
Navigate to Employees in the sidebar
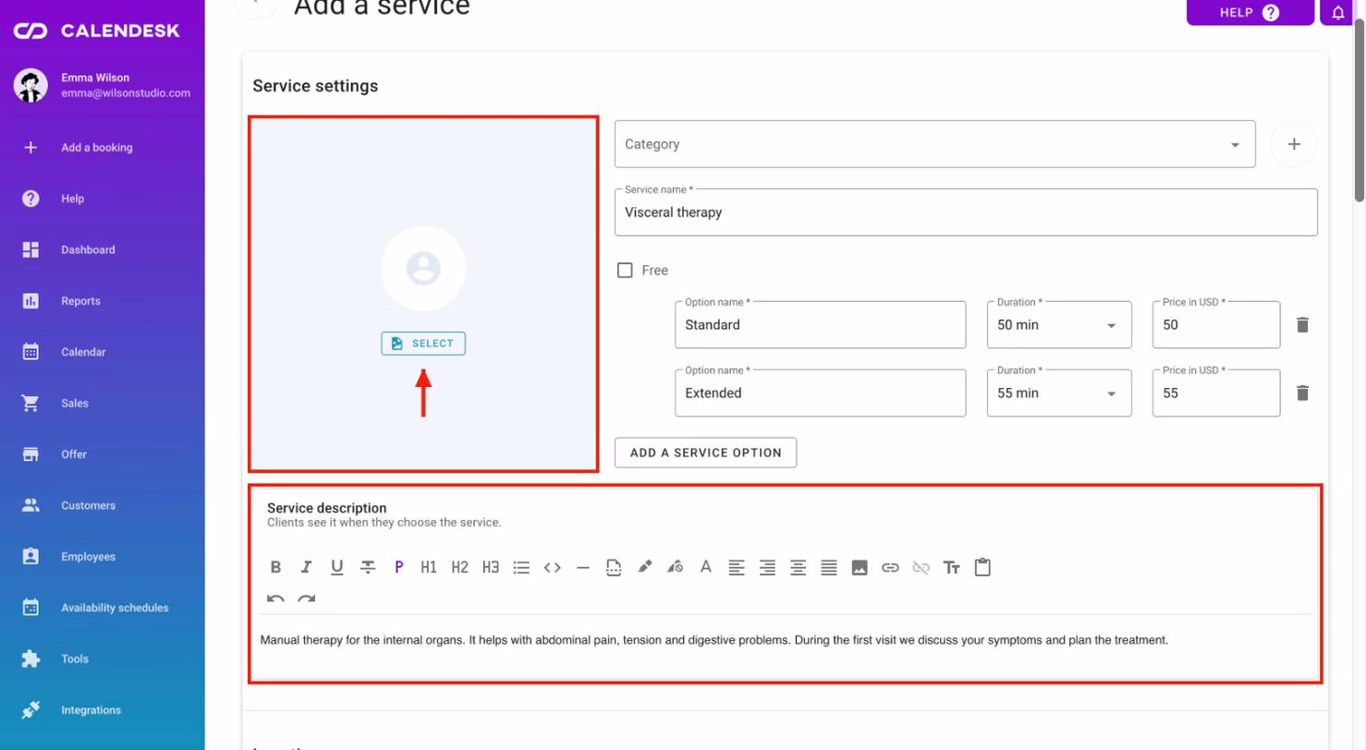click(88, 557)
